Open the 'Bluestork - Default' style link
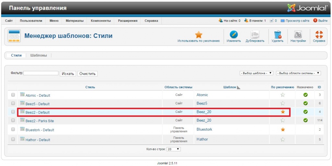This screenshot has width=332, height=166. 40,130
